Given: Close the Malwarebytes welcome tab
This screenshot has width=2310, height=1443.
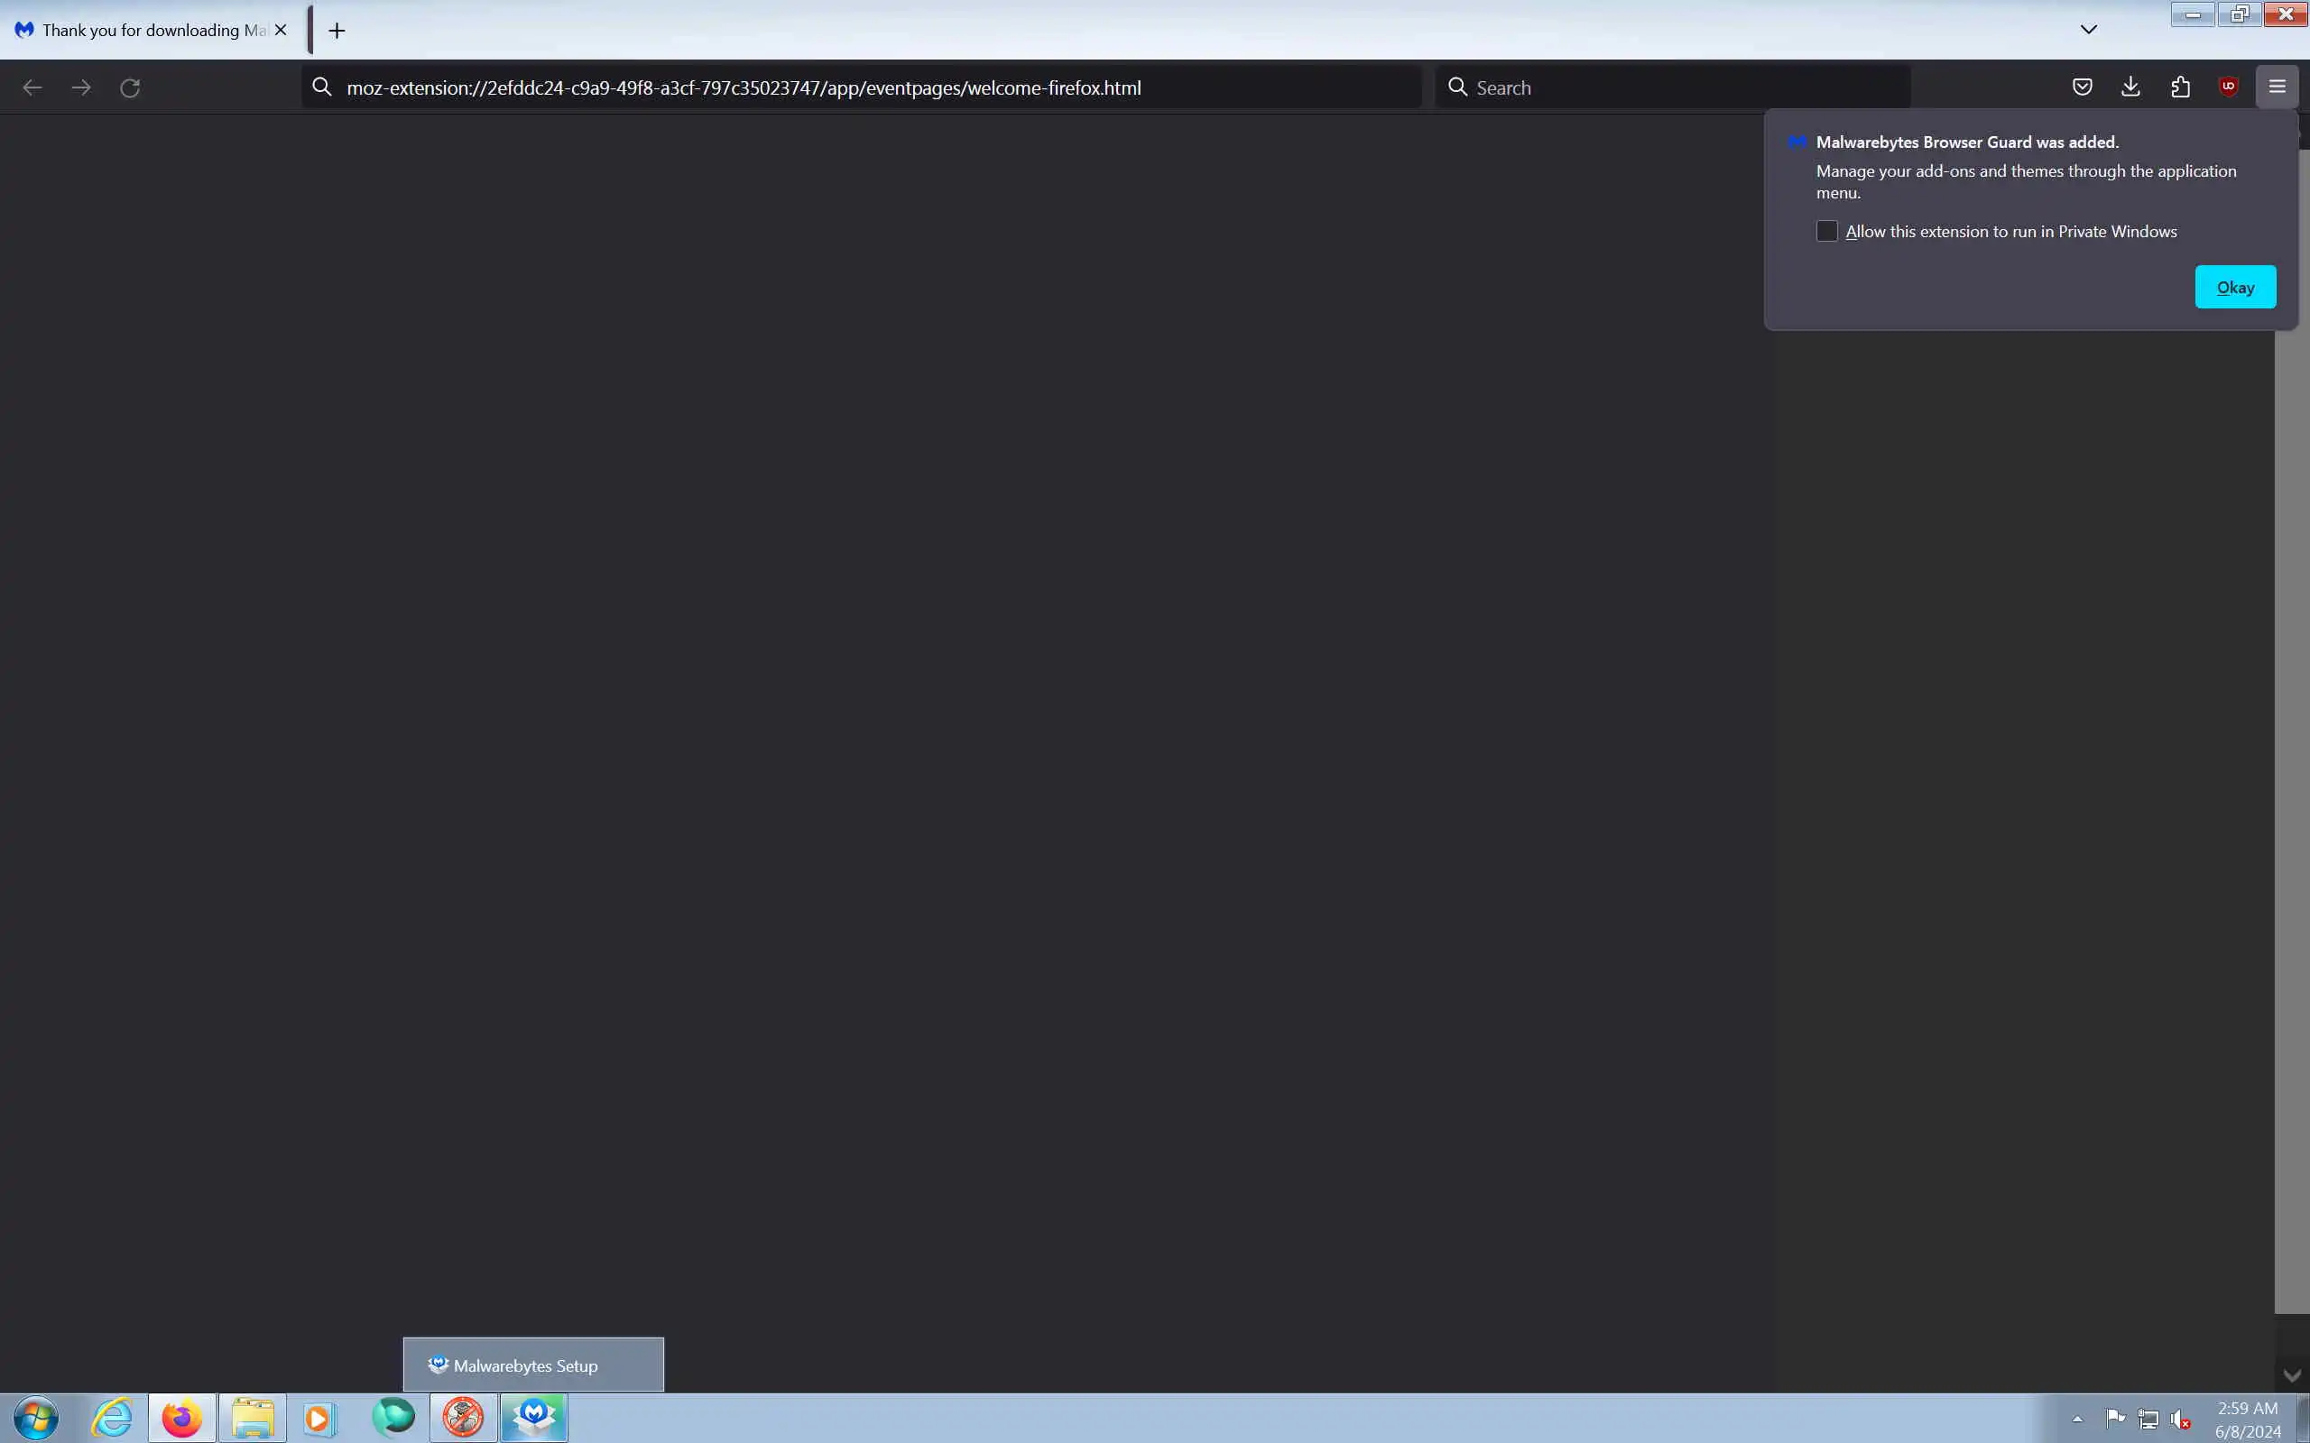Looking at the screenshot, I should point(281,31).
